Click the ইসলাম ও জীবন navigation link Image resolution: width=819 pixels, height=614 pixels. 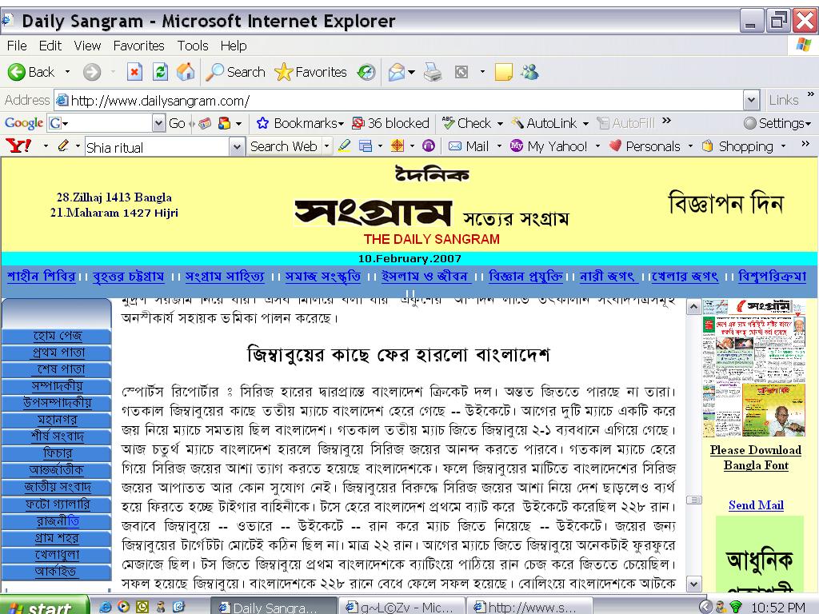(x=425, y=276)
